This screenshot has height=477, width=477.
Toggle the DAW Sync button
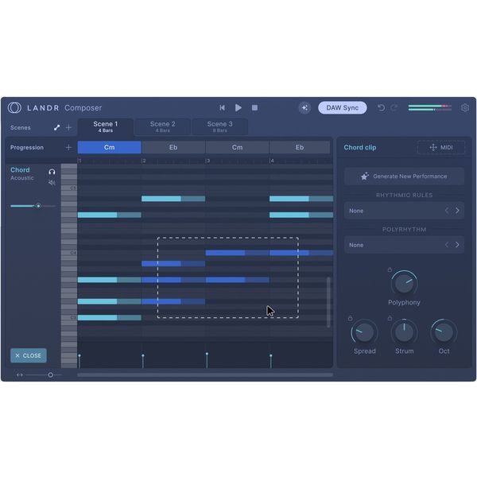342,107
